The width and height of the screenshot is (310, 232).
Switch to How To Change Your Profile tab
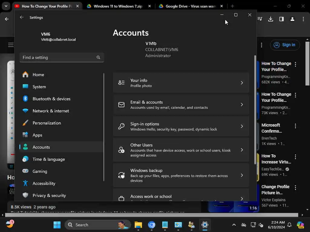click(x=46, y=6)
